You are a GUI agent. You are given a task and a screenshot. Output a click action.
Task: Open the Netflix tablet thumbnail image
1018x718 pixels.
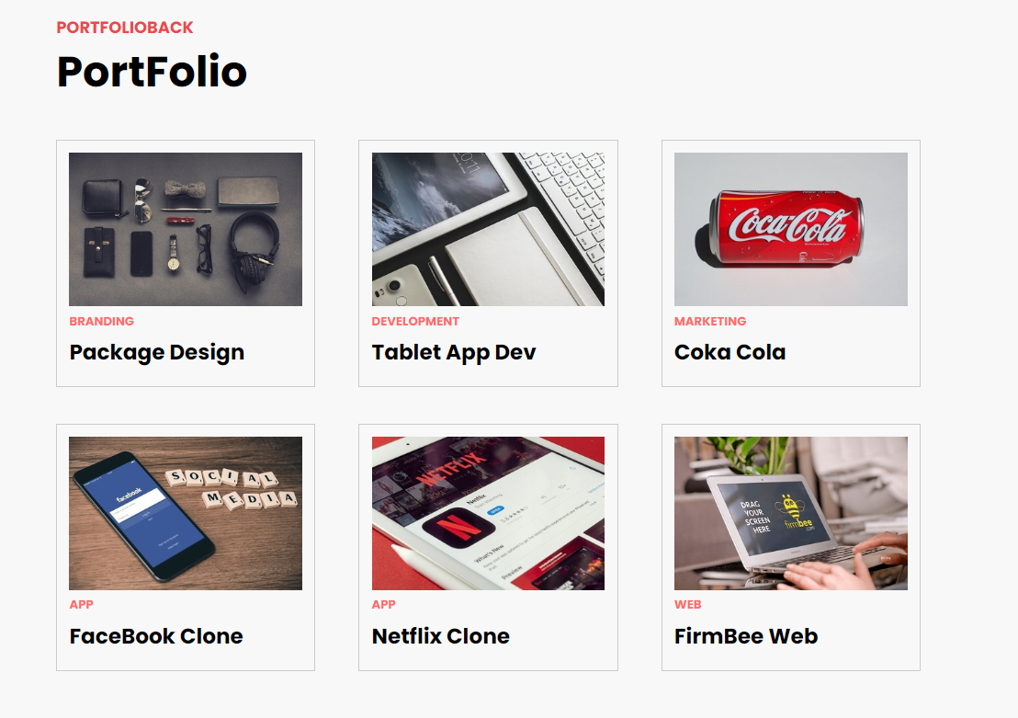pos(488,513)
